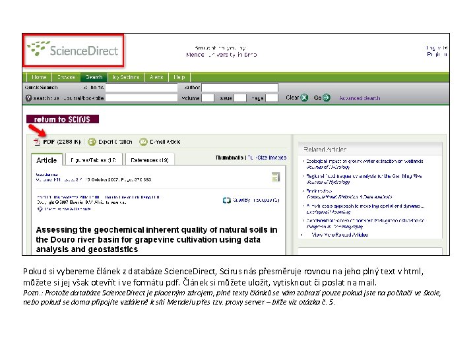Click the Go button icon

point(327,98)
